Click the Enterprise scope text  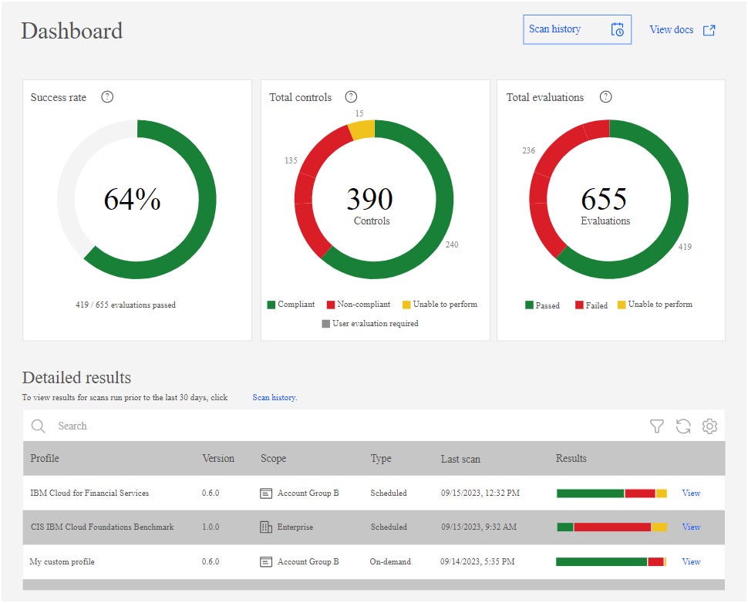pyautogui.click(x=295, y=527)
